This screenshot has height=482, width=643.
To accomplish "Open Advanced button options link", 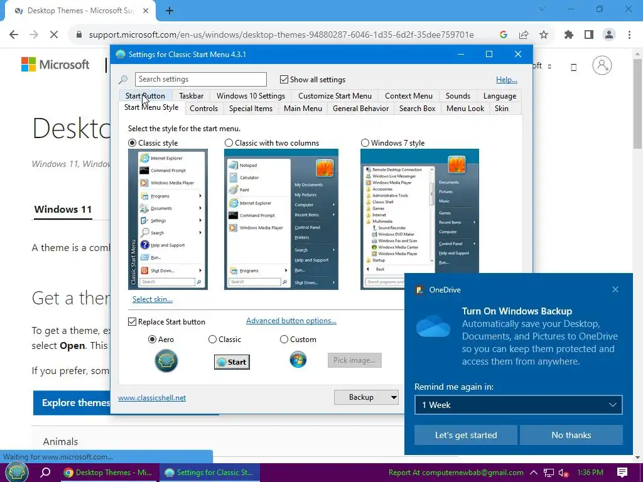I will tap(291, 321).
